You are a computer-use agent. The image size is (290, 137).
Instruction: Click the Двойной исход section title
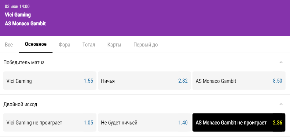coord(20,104)
